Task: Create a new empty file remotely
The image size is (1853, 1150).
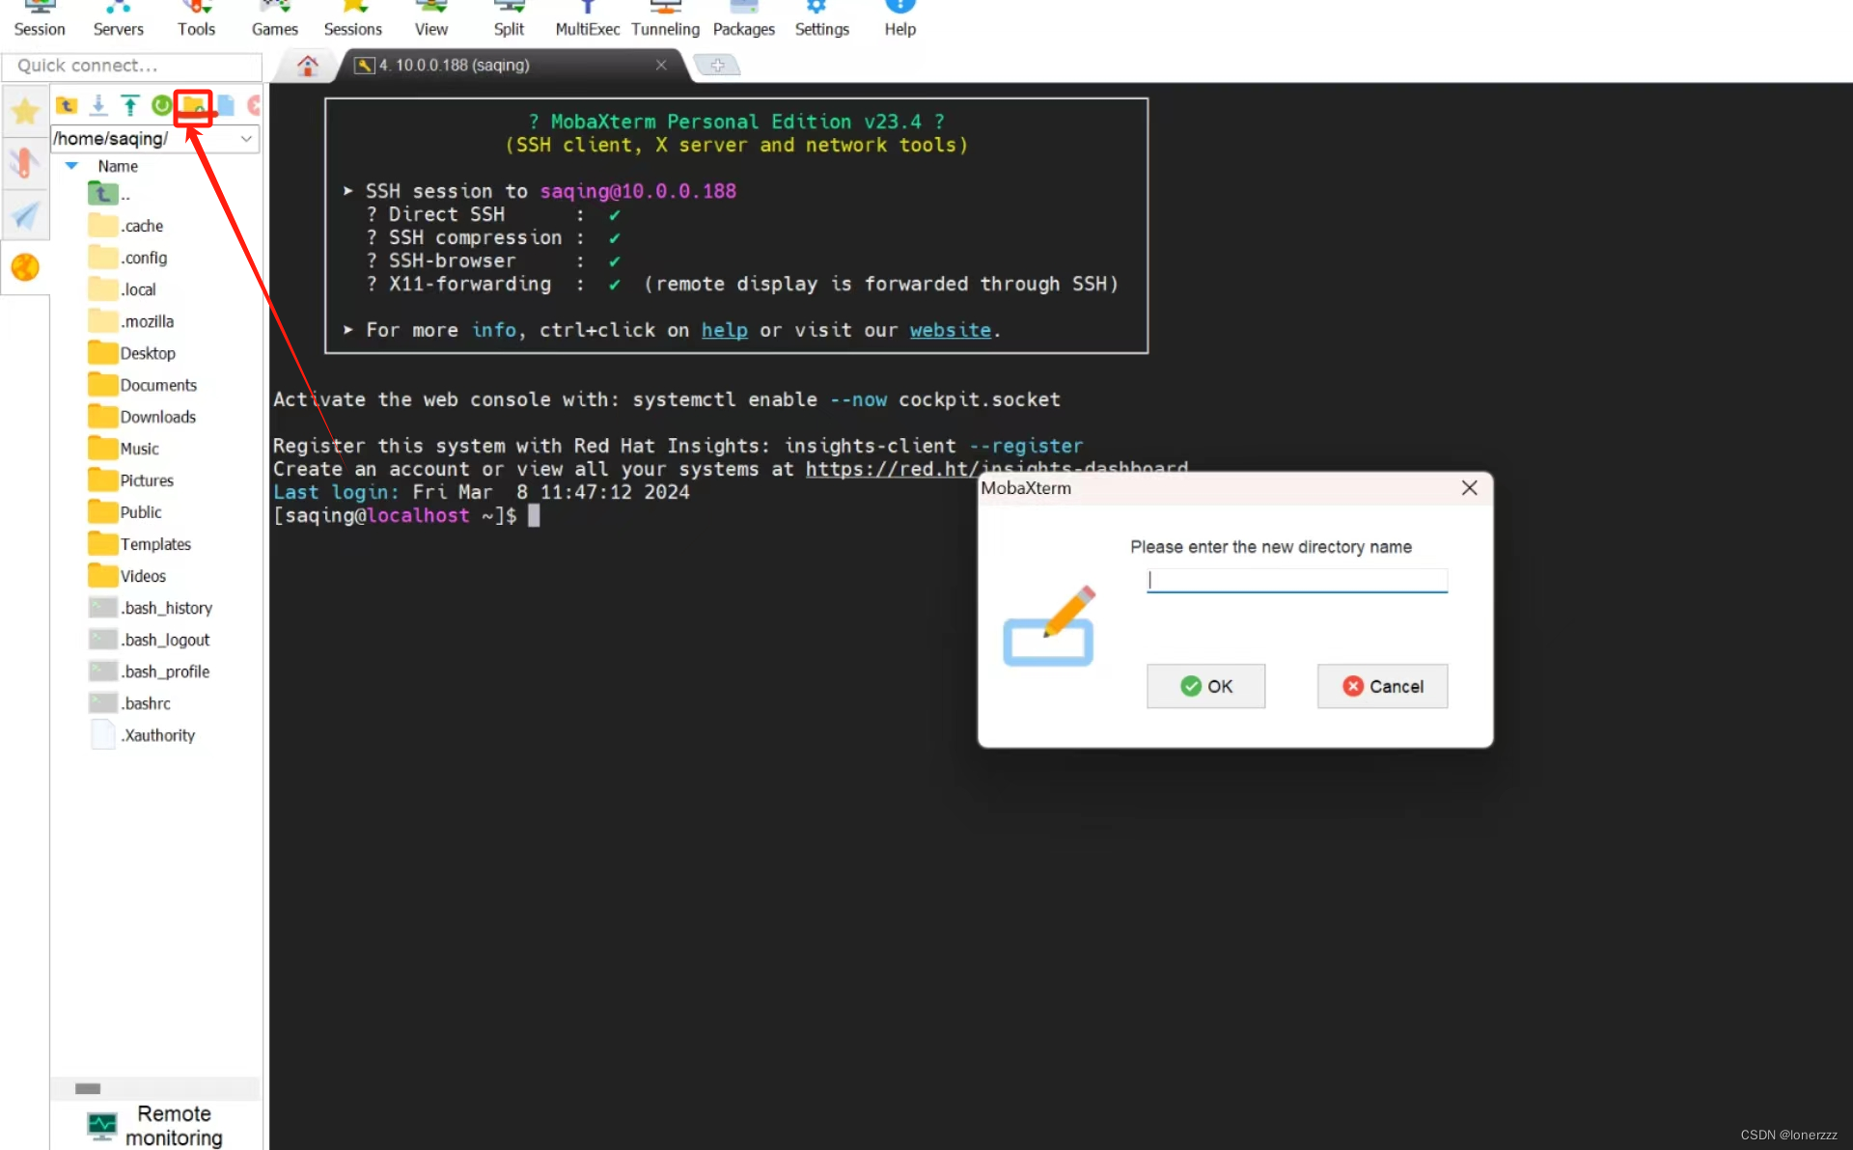Action: [225, 106]
